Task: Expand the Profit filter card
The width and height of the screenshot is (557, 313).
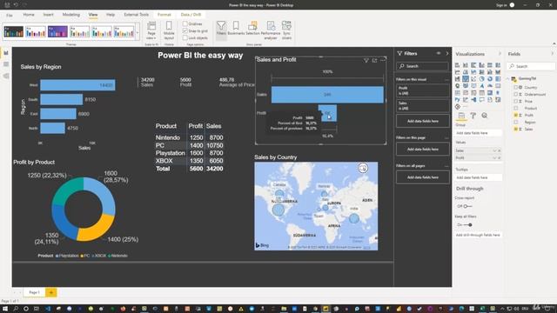Action: point(423,90)
